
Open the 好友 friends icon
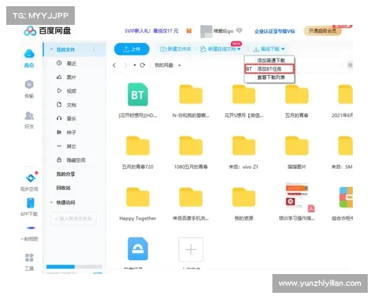[29, 116]
